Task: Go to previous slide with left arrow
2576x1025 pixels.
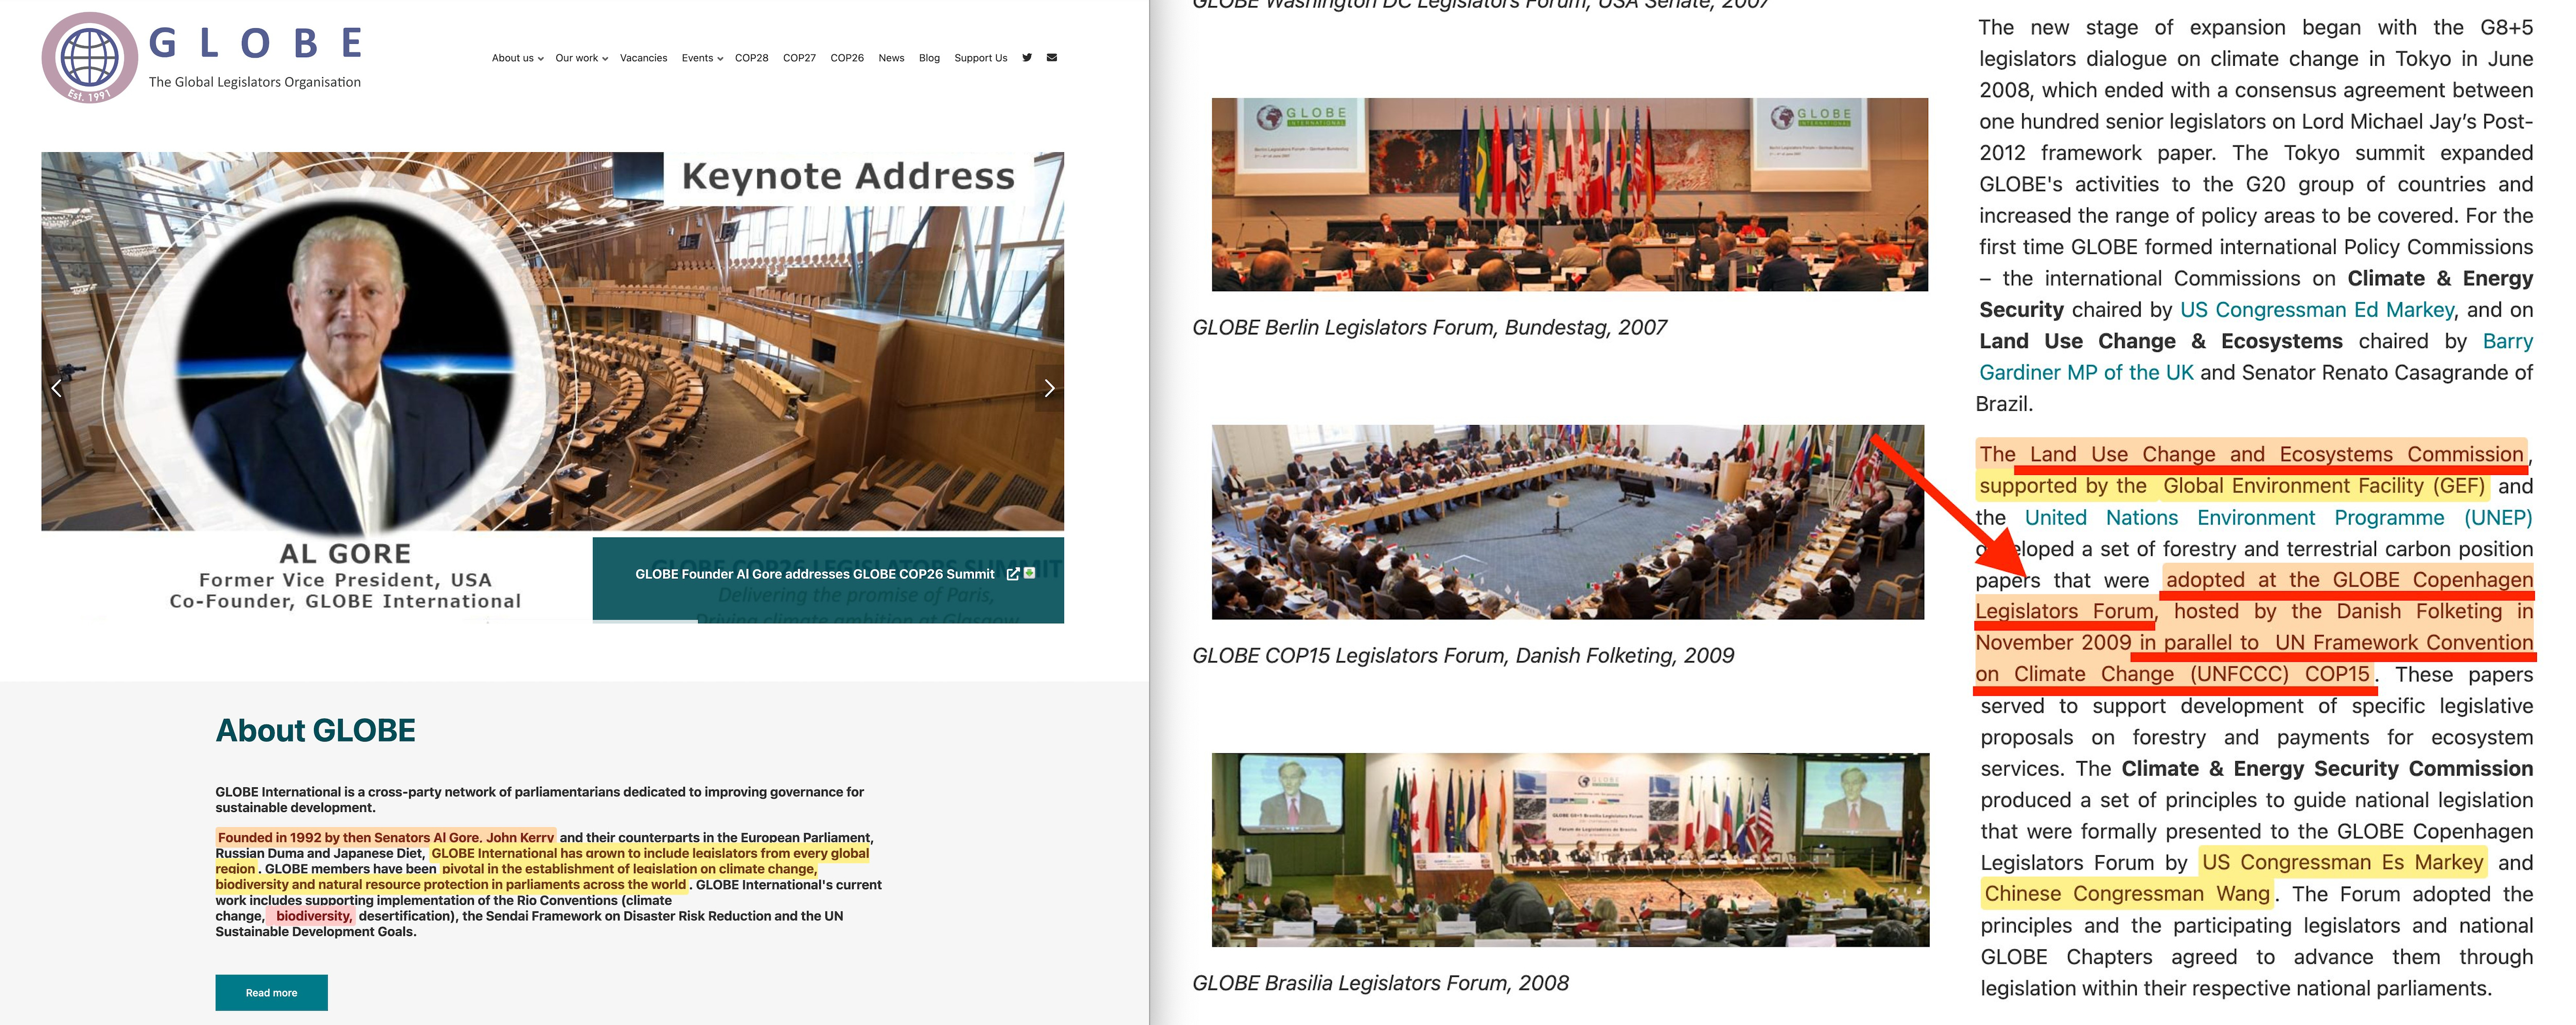Action: click(56, 388)
